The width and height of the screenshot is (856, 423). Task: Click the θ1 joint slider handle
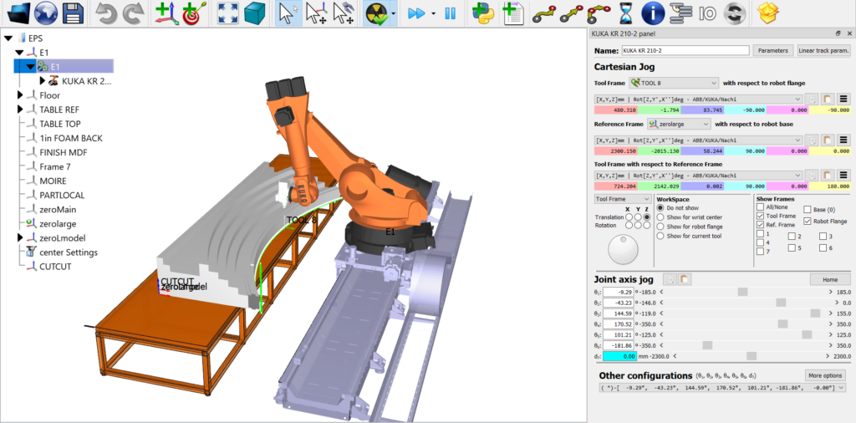point(742,291)
